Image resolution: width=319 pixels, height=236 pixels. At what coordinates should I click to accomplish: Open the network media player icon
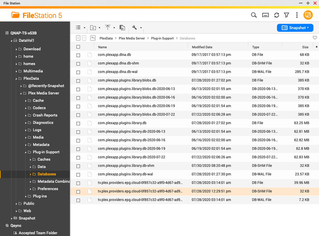[x=265, y=15]
